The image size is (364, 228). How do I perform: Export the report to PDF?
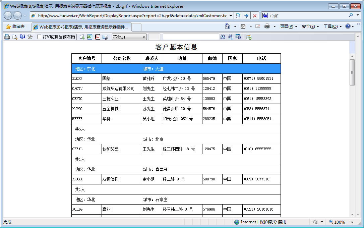[98, 37]
